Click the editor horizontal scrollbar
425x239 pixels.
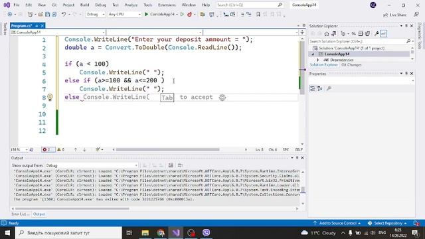tap(167, 149)
